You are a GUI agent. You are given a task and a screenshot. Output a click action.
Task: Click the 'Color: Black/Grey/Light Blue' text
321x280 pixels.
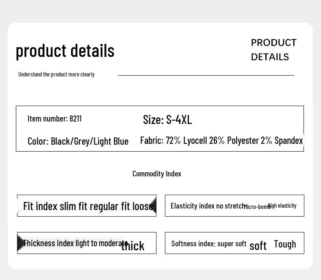click(x=78, y=141)
